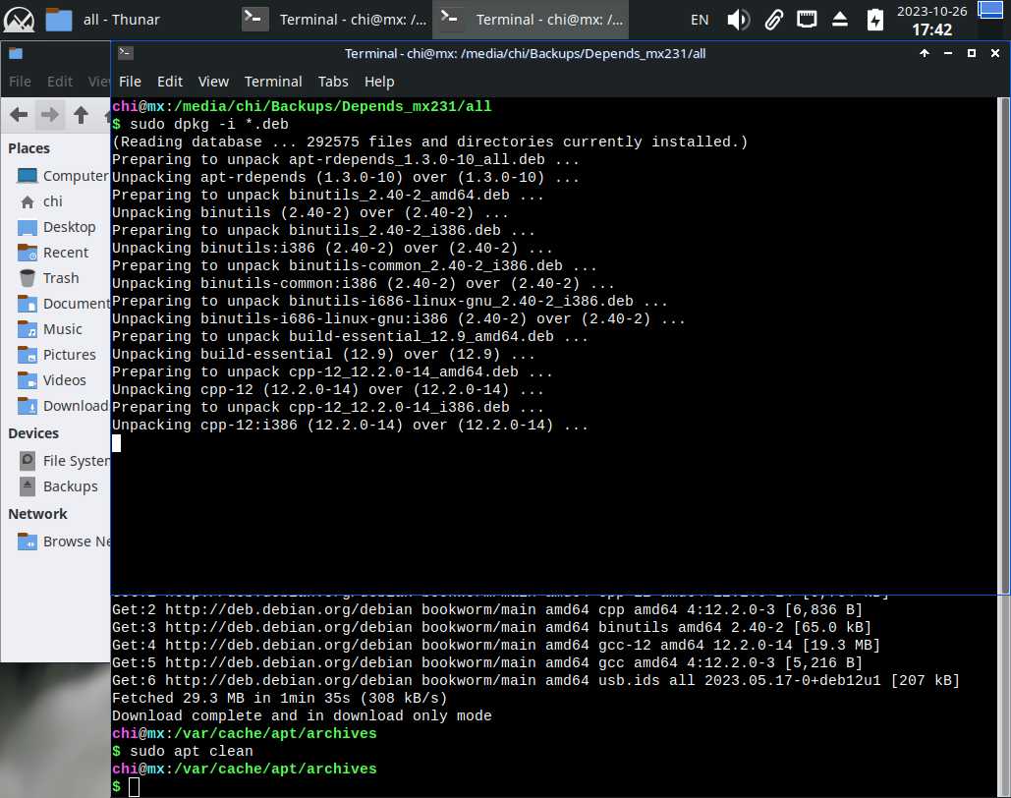The image size is (1011, 798).
Task: Select the first Terminal taskbar entry
Action: click(334, 20)
